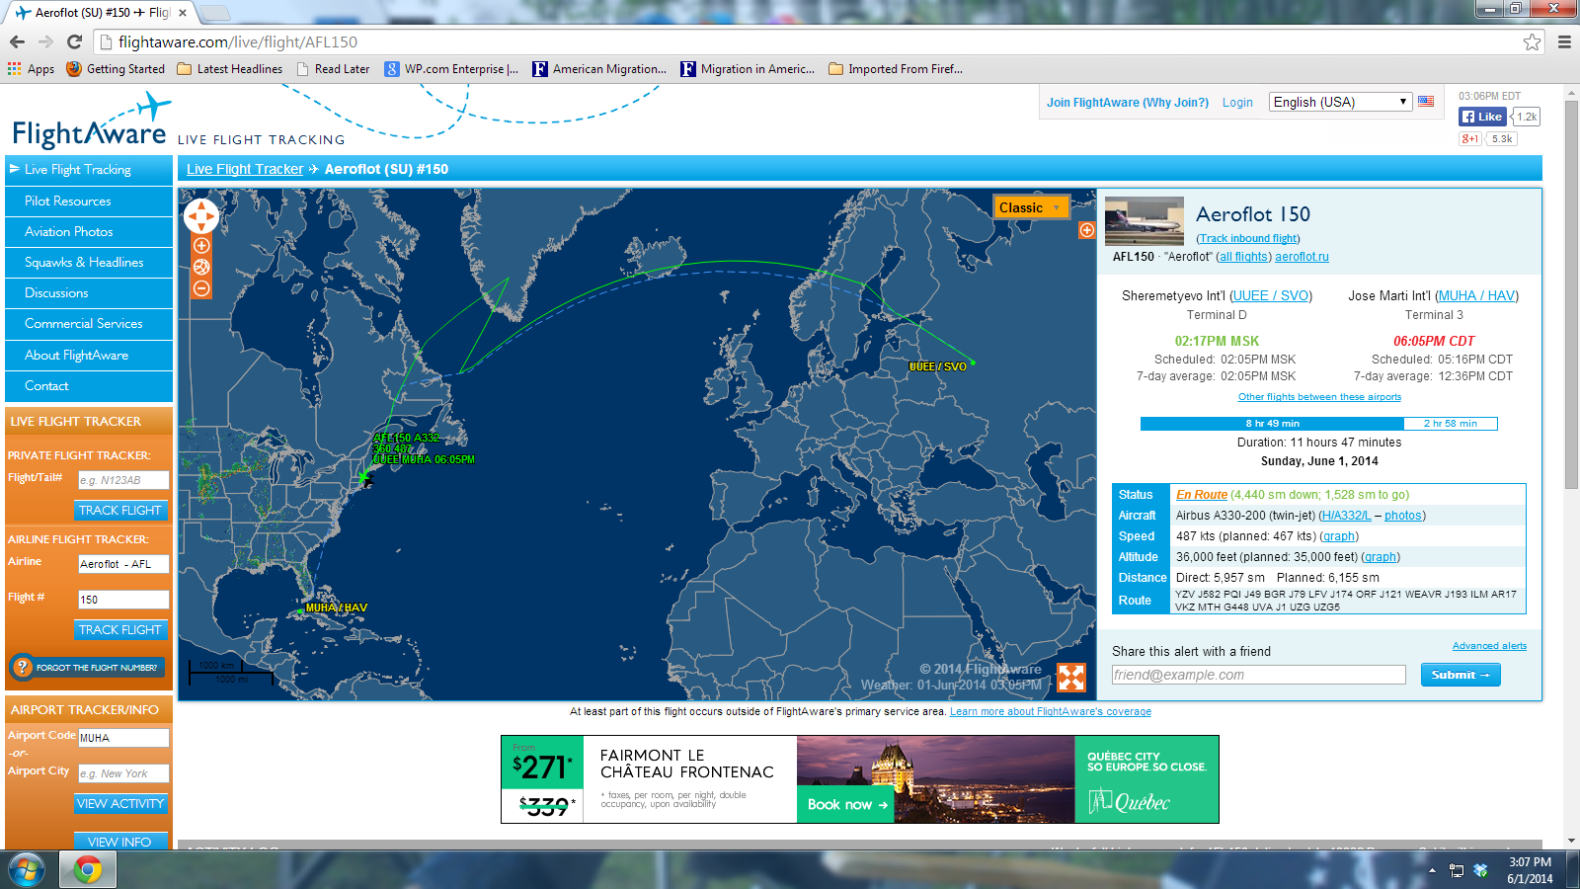
Task: Click the Google +1 button
Action: click(1470, 139)
